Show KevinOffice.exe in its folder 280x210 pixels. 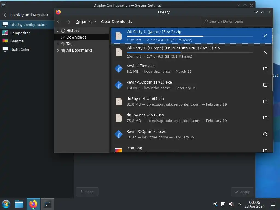click(265, 69)
